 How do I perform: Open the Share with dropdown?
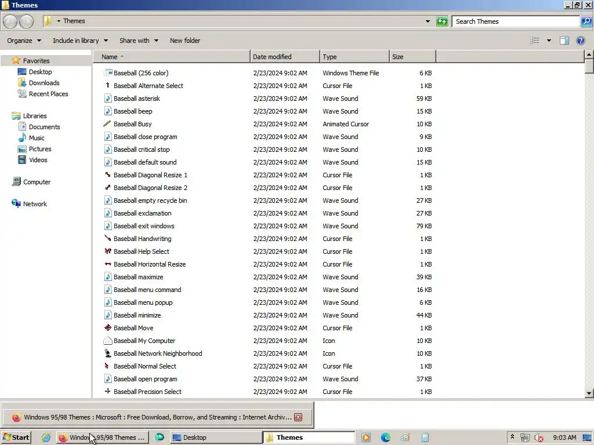[139, 41]
